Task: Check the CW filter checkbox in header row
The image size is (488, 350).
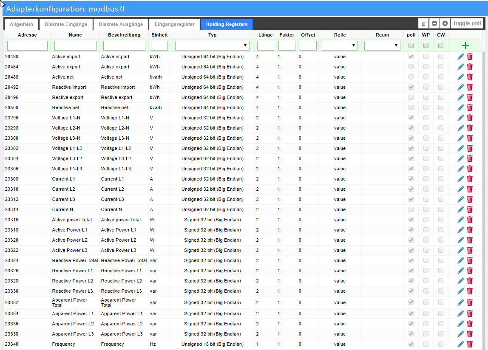Action: click(x=441, y=46)
